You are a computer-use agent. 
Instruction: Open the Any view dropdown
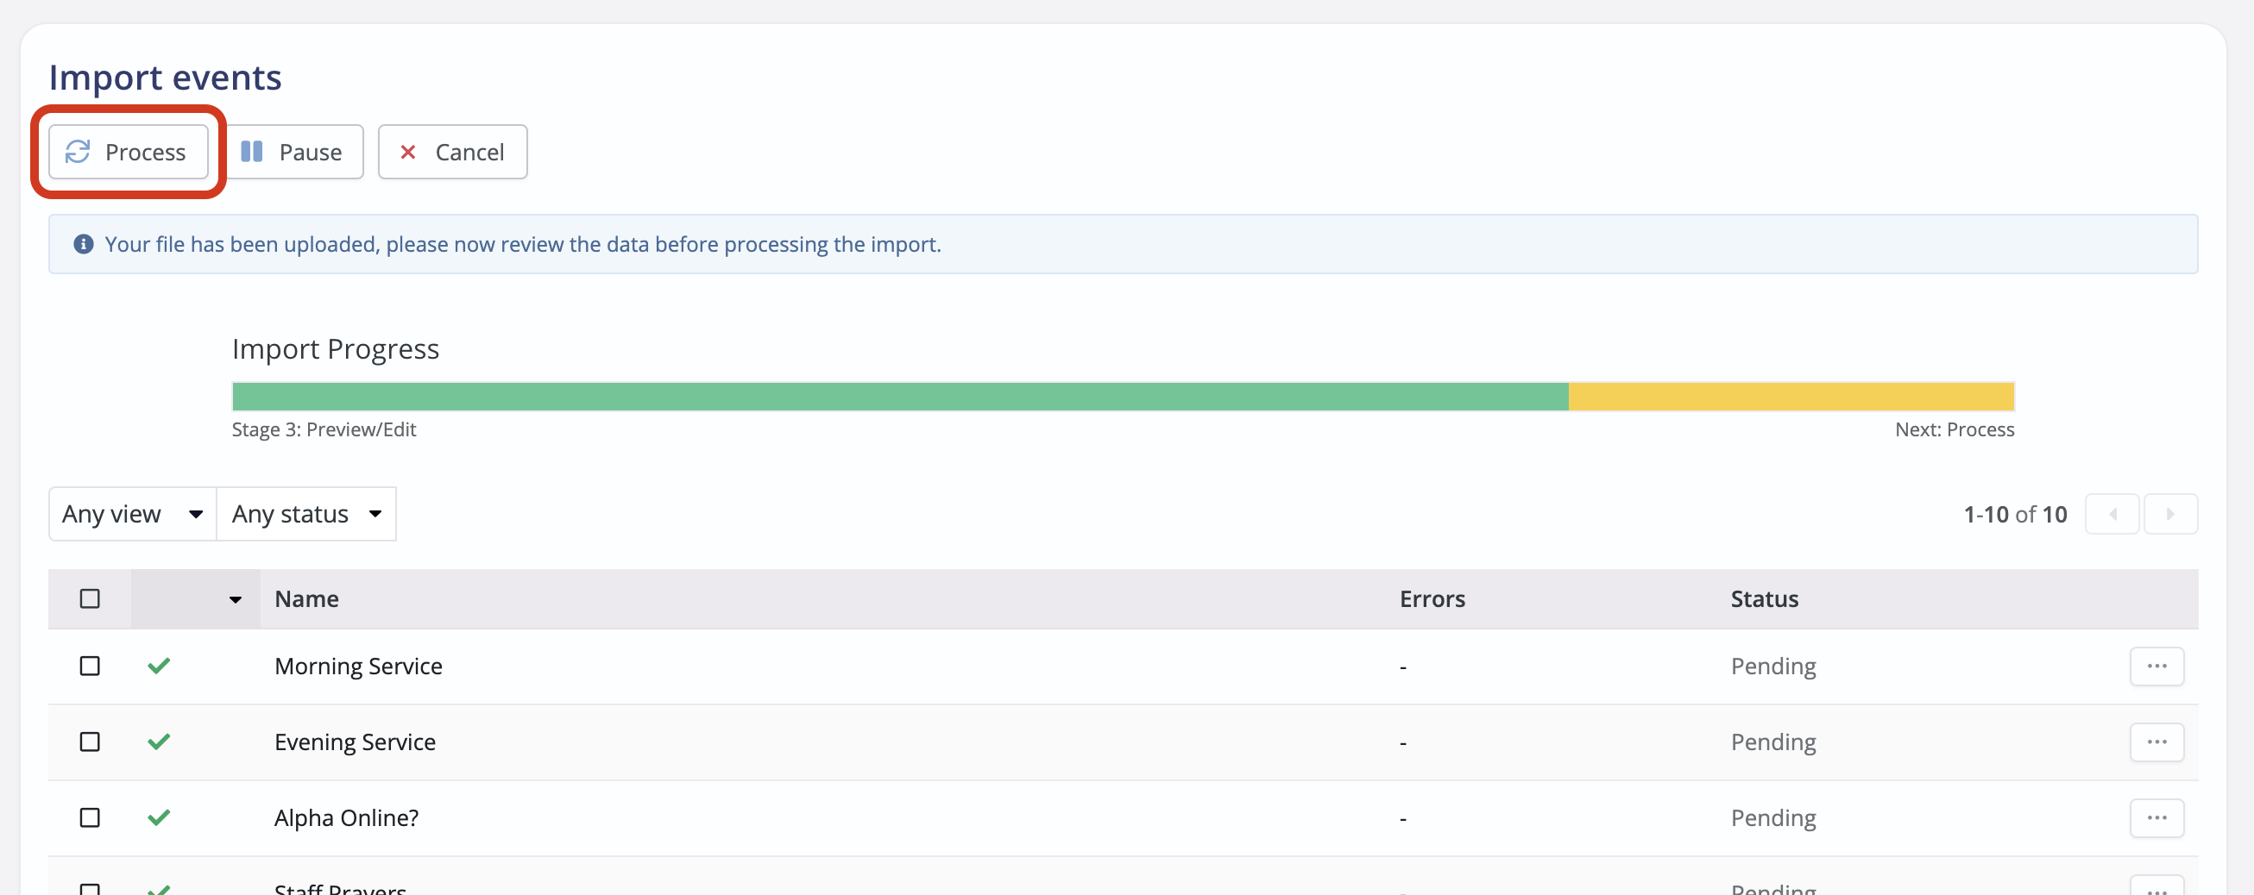click(x=131, y=513)
